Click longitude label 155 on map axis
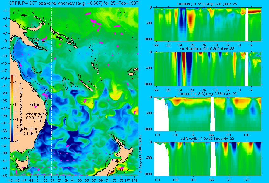Viewport: 269px width, 183px height. point(51,180)
